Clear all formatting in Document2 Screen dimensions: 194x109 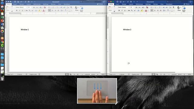point(147,7)
